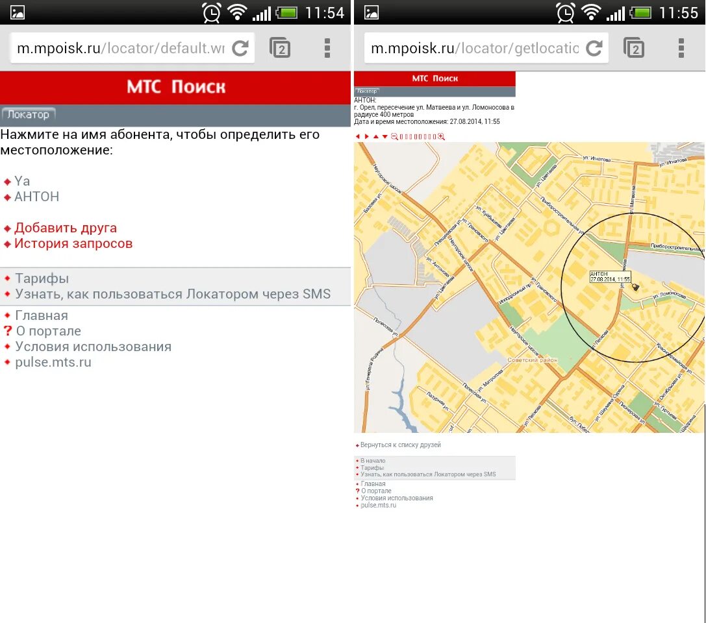
Task: Open Тарифы on left page
Action: [42, 278]
